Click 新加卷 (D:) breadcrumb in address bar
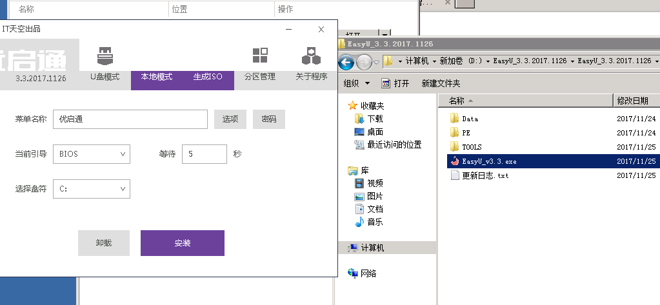660x305 pixels. (461, 61)
